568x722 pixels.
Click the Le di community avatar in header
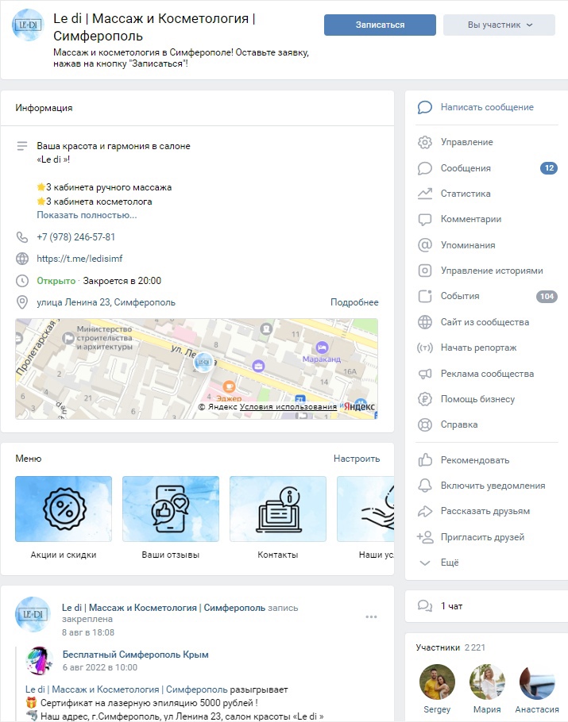[x=28, y=25]
